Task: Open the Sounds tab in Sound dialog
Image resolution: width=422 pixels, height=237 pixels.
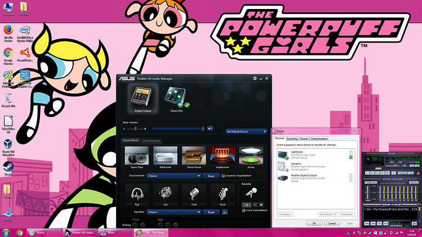Action: pyautogui.click(x=304, y=139)
